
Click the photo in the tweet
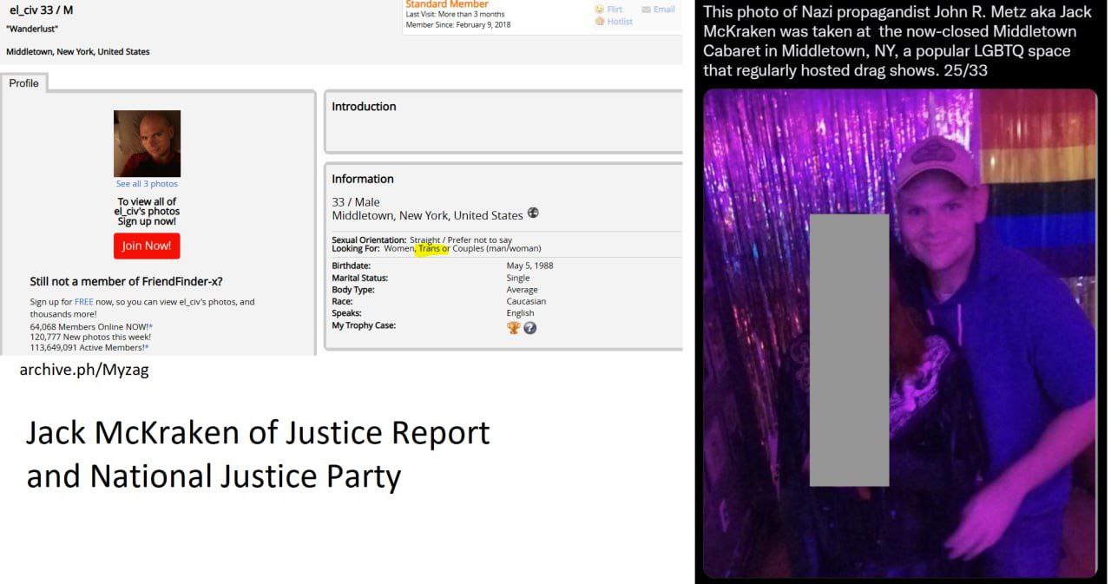point(900,333)
